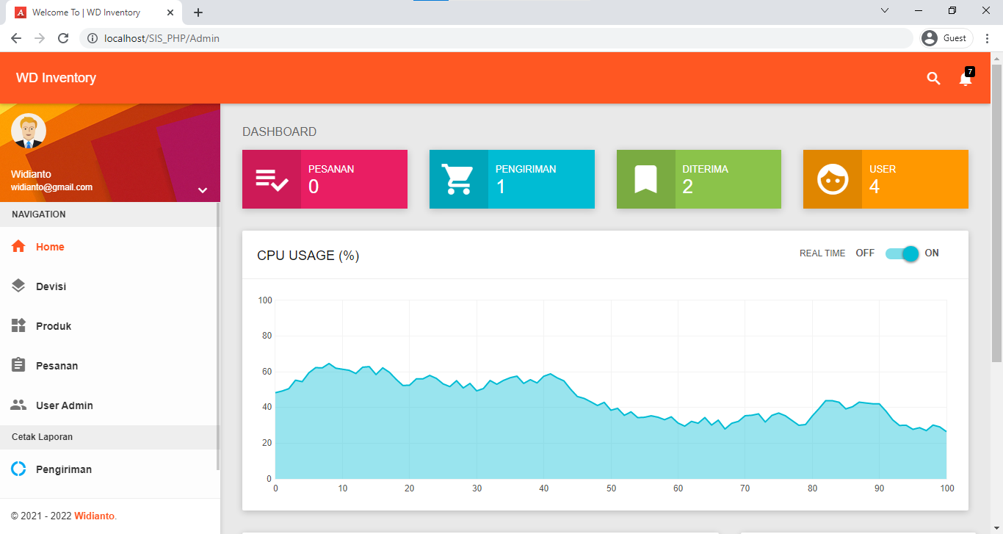Open the Devisi menu item
Screen dimensions: 1003x534
point(109,286)
